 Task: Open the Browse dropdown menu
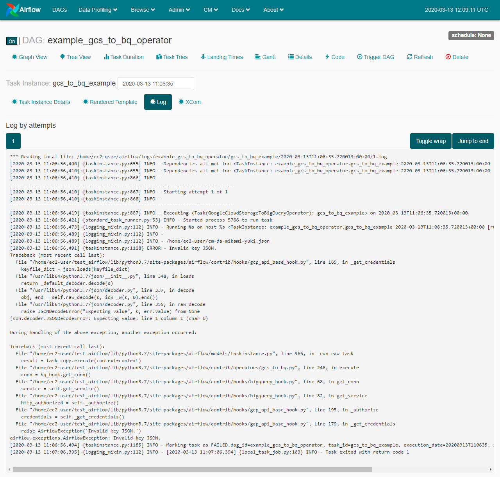pyautogui.click(x=143, y=10)
